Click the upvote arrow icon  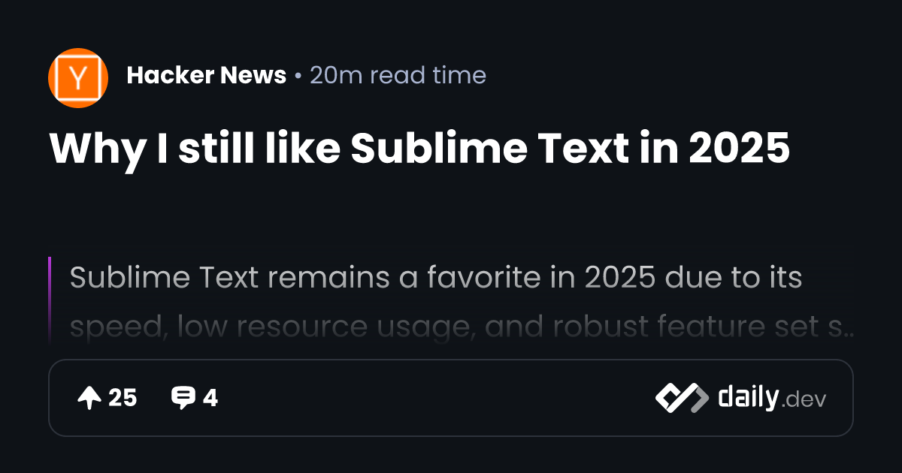click(x=89, y=398)
